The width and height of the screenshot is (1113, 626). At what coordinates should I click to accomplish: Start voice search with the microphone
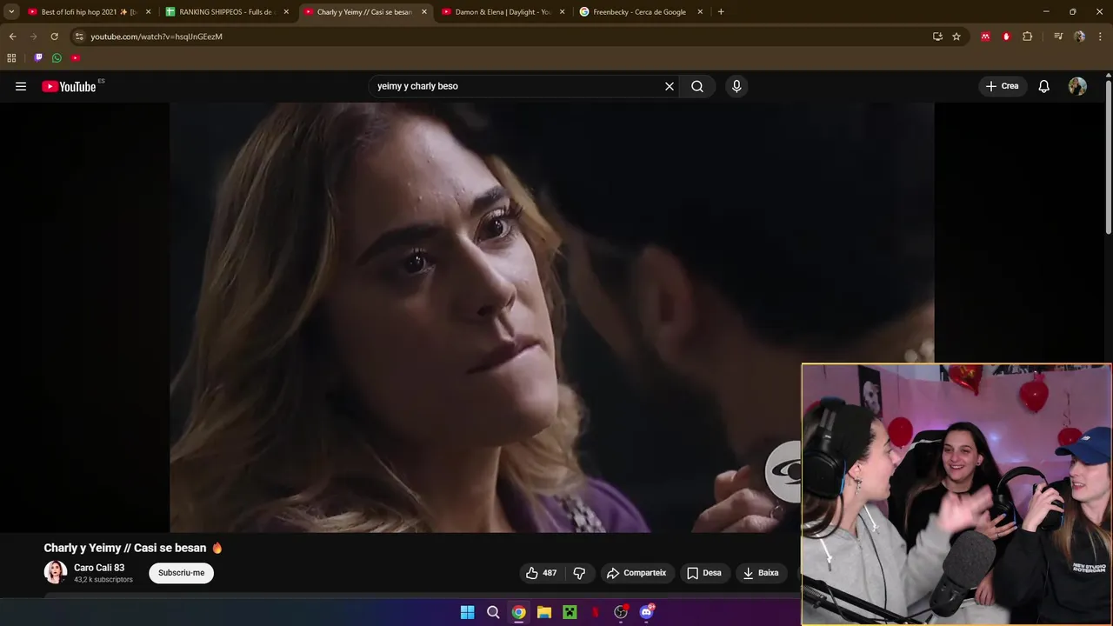click(736, 86)
